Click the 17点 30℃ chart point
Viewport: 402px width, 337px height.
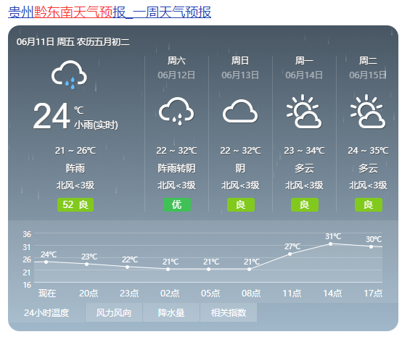pos(372,246)
